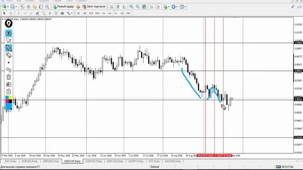Undo last Epic Pen stroke
Screen dimensions: 303x170
(x=9, y=70)
